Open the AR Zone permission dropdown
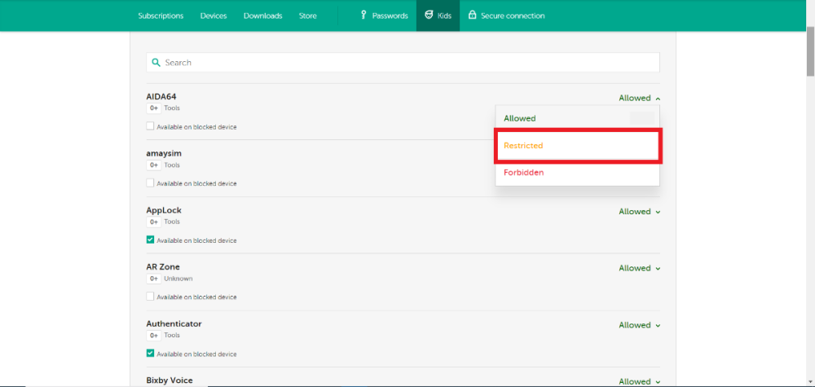Screen dimensions: 815x387 [639, 268]
